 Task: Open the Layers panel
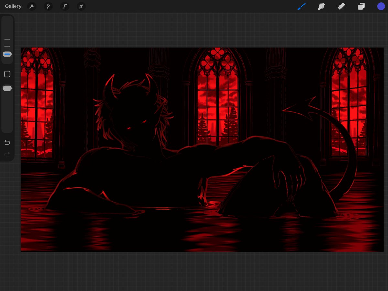pos(361,6)
